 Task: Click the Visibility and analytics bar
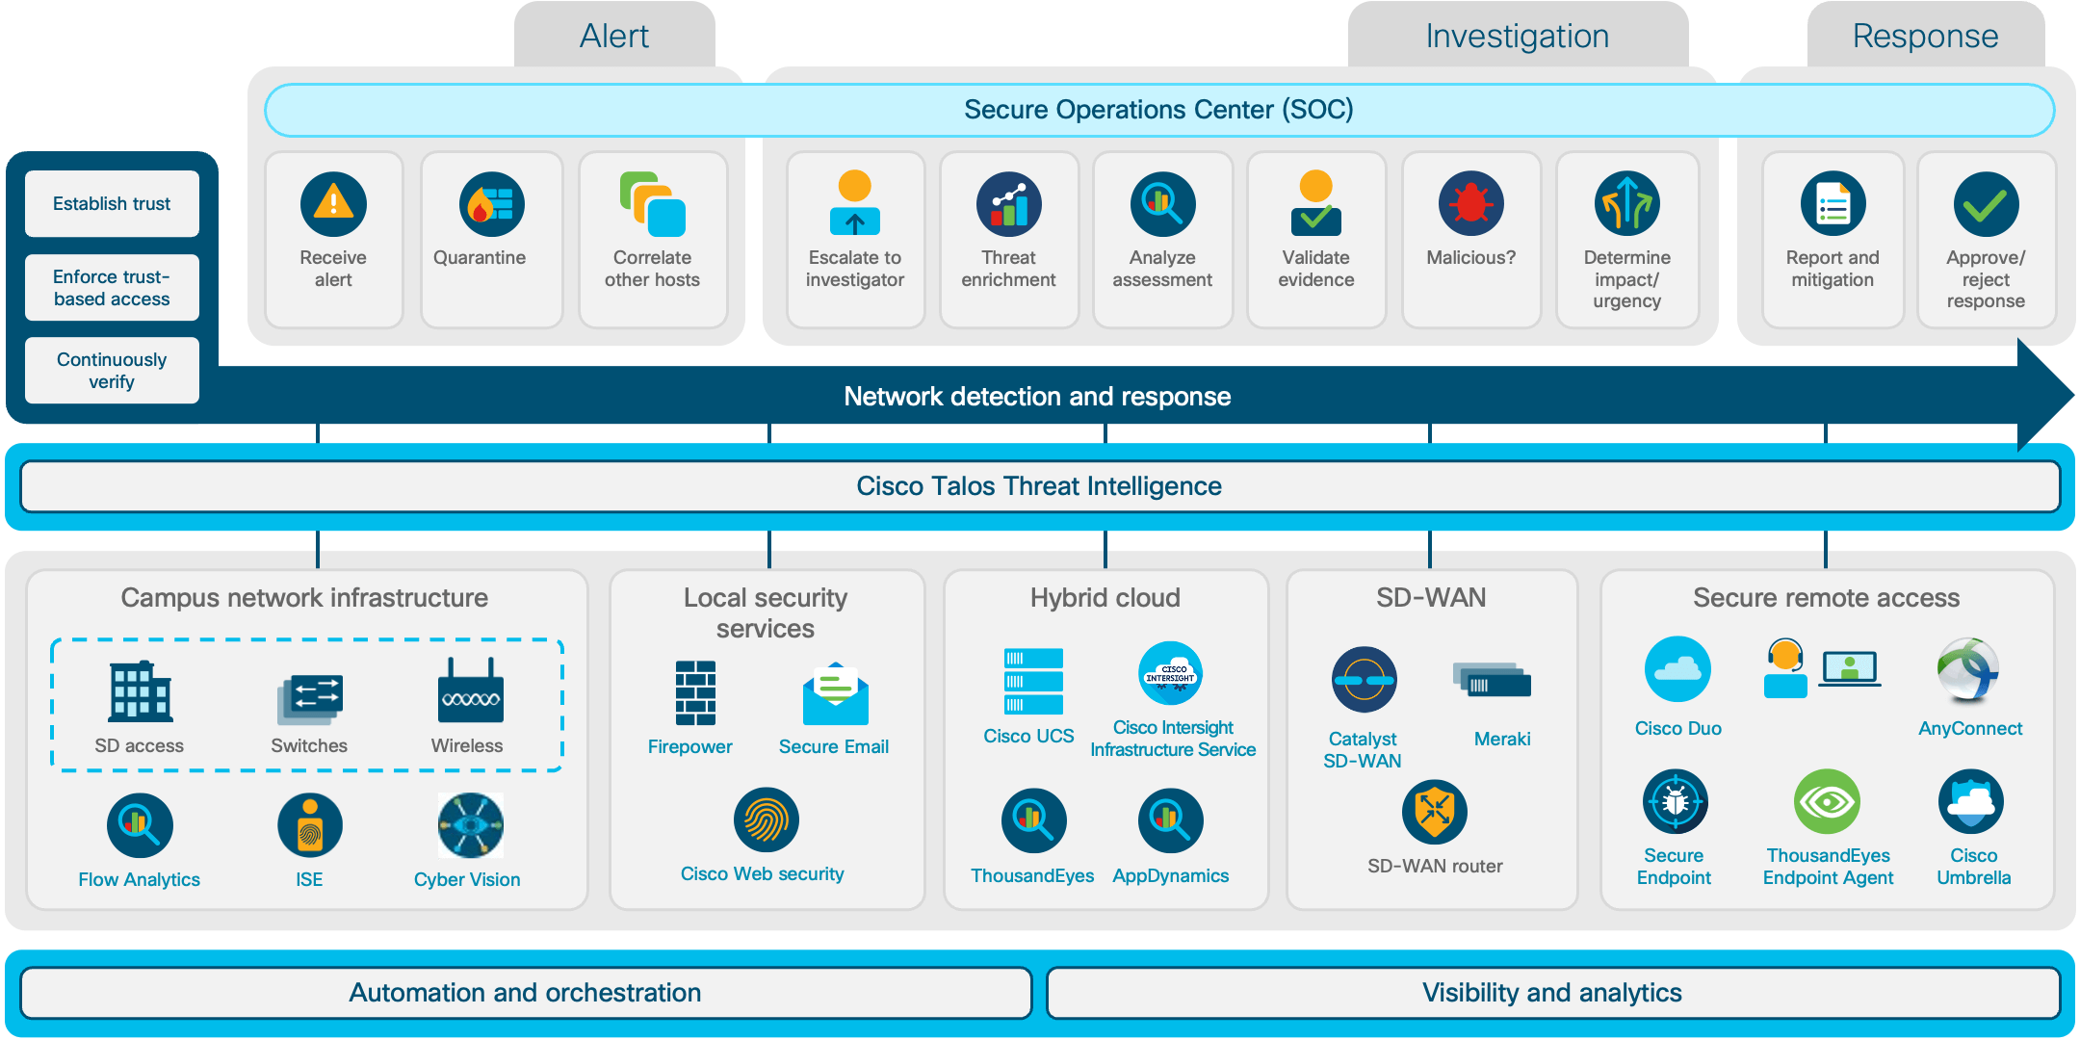point(1552,993)
